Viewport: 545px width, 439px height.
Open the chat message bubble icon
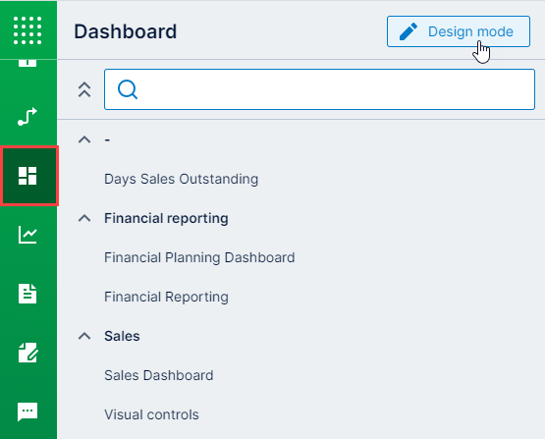coord(27,412)
